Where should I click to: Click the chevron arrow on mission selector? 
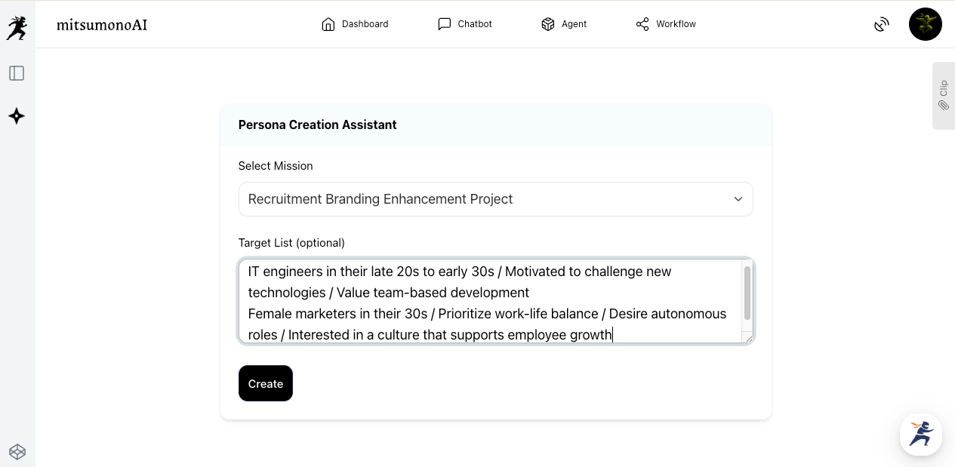738,199
